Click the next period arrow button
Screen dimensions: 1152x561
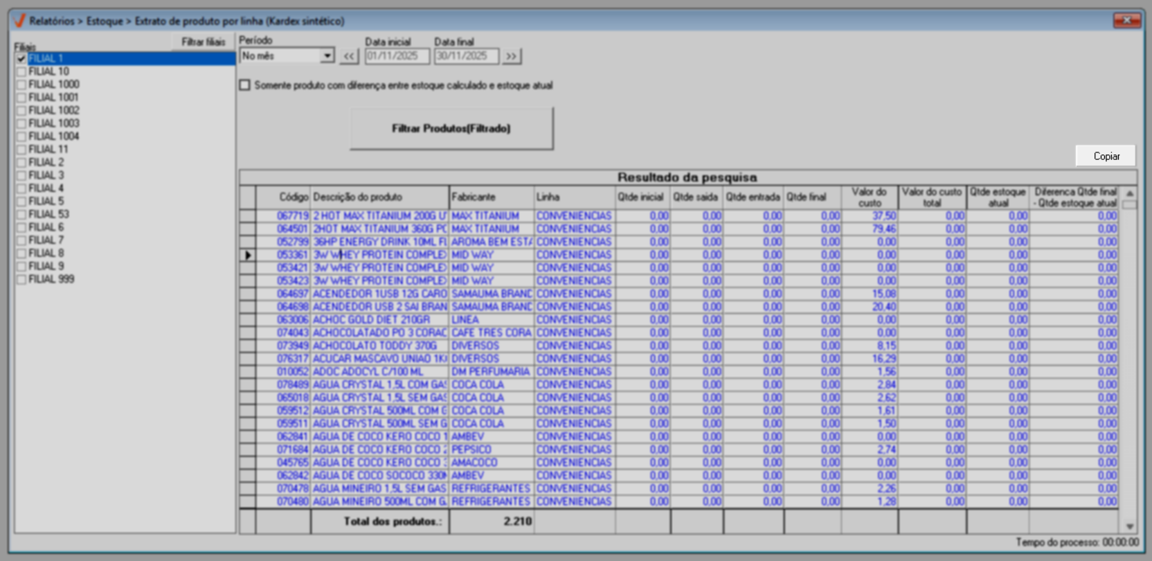511,56
